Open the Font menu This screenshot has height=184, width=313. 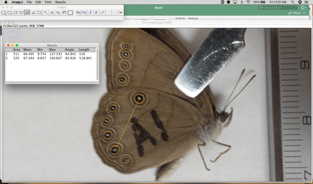tap(48, 2)
